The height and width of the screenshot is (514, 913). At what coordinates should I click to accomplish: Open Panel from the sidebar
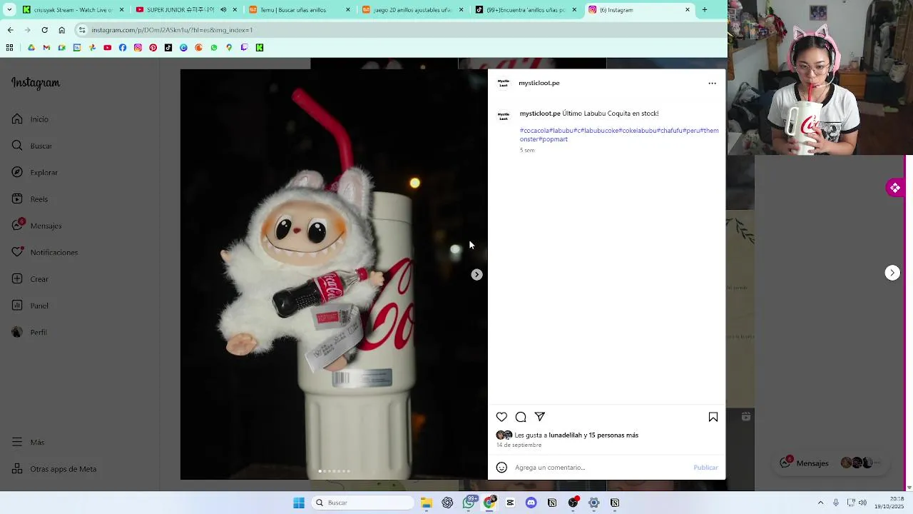point(29,306)
